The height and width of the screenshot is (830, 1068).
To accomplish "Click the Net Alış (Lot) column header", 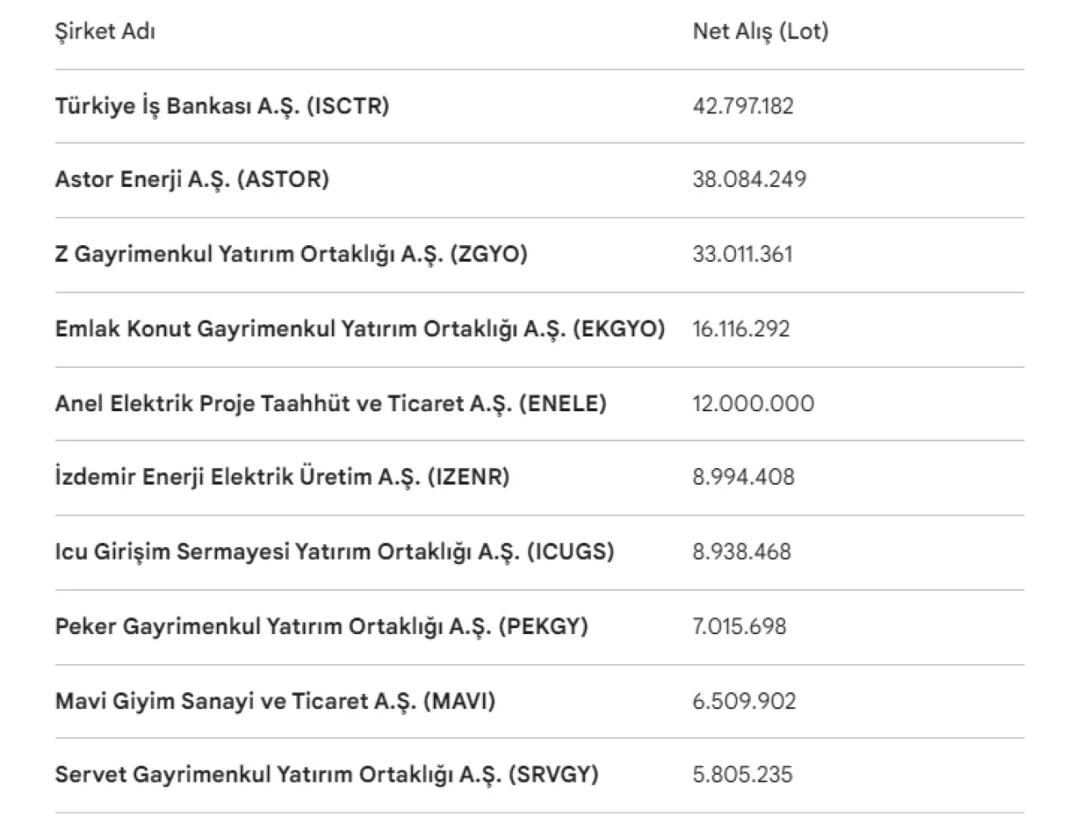I will 760,32.
